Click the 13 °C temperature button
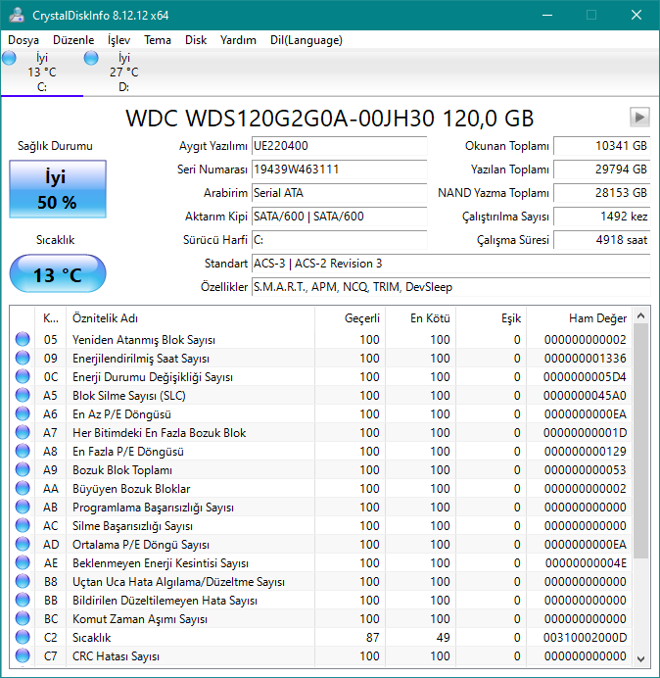Image resolution: width=660 pixels, height=678 pixels. [x=58, y=273]
